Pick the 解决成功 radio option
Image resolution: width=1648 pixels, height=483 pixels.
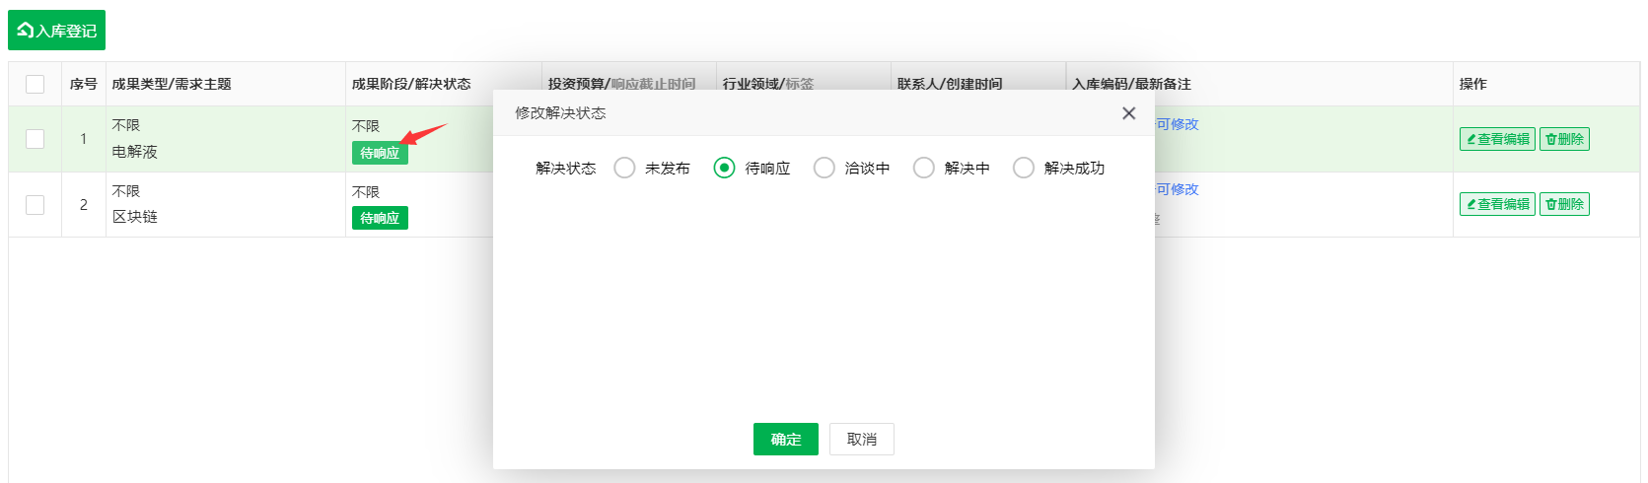click(1023, 168)
